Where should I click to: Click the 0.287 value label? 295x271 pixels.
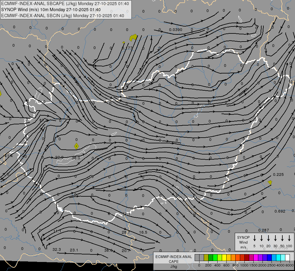click(264, 230)
